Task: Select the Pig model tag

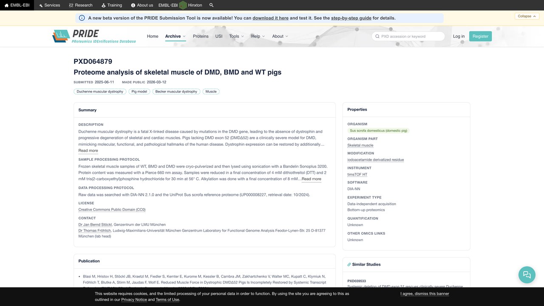Action: tap(139, 91)
